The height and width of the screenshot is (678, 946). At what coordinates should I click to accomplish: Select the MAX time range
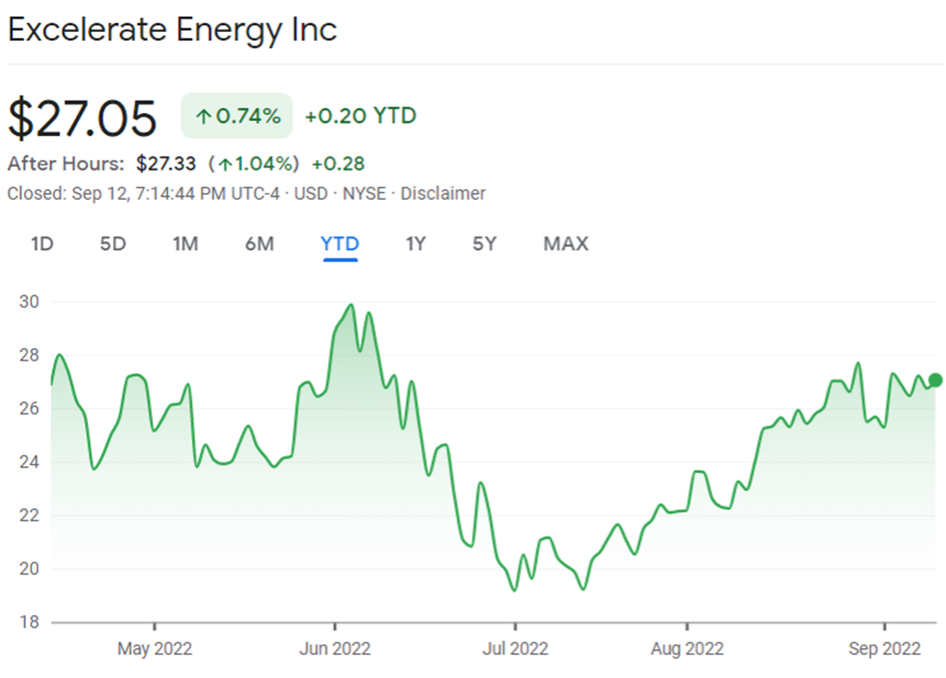[x=565, y=244]
